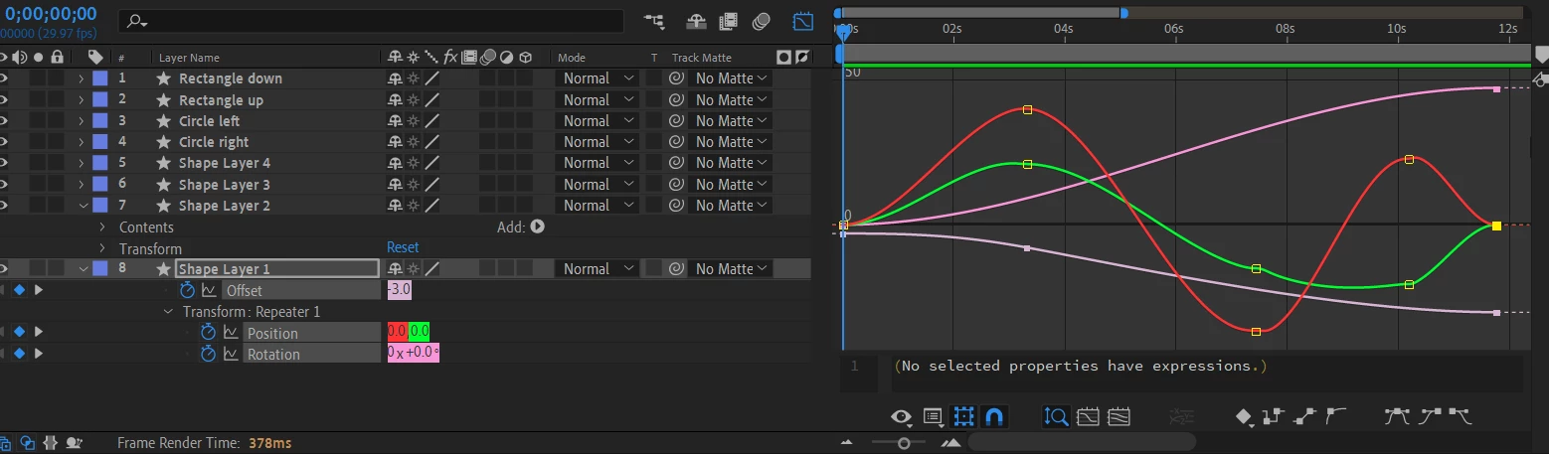This screenshot has height=454, width=1549.
Task: Hide the Circle left layer
Action: coord(4,120)
